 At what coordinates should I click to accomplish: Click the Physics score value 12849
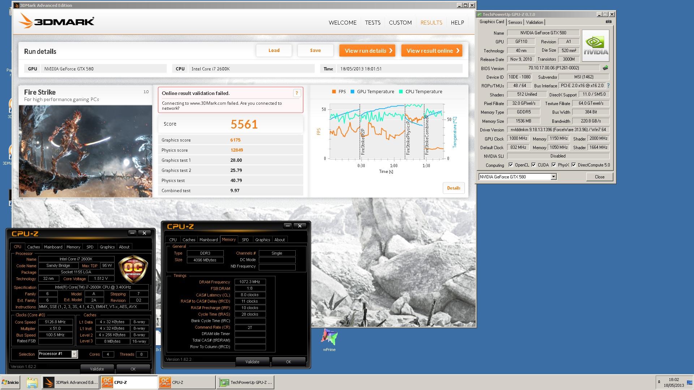coord(237,150)
